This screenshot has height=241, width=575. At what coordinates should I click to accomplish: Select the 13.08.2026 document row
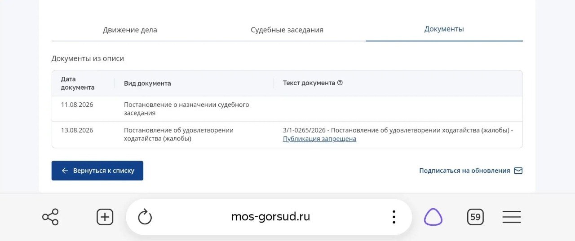point(287,135)
